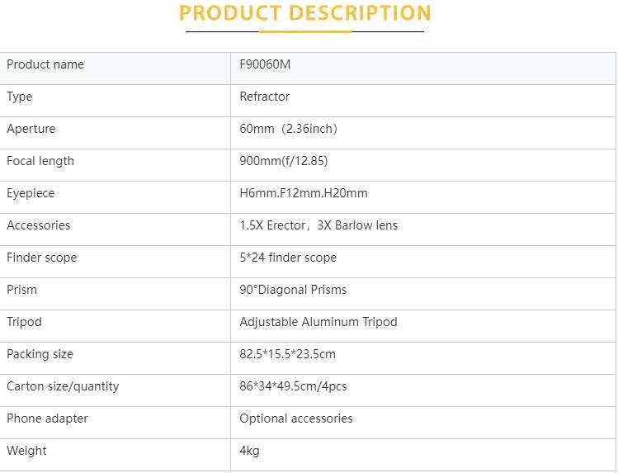Select the 60mm aperture value
The image size is (618, 473).
(x=288, y=129)
